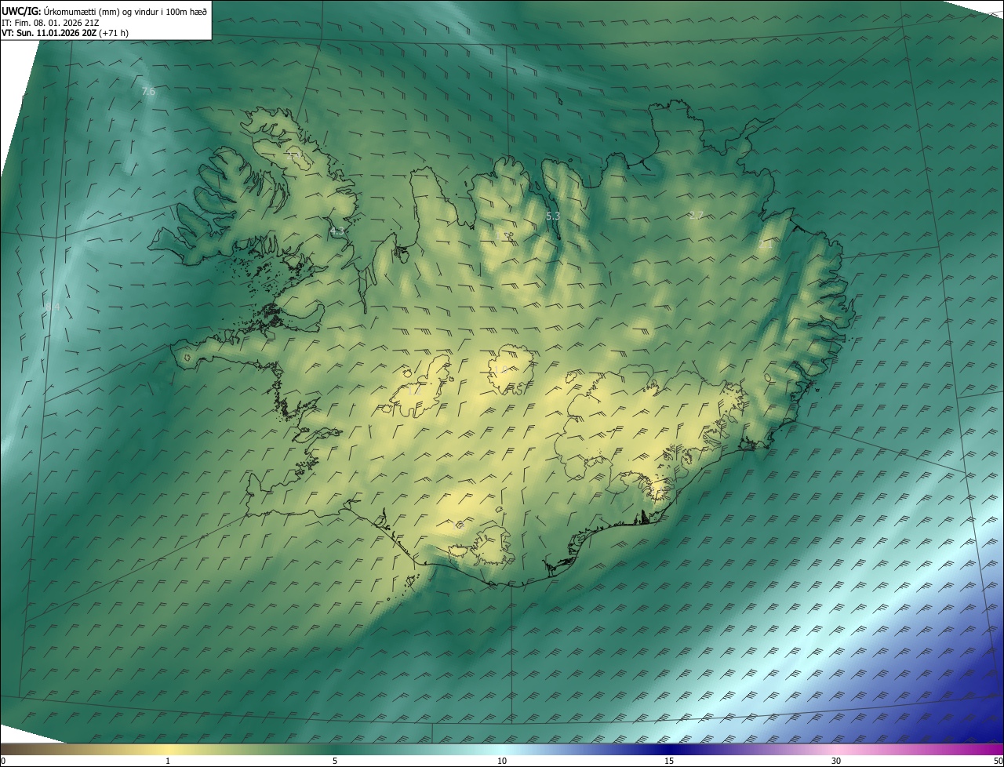This screenshot has width=1004, height=767.
Task: Click the 10 tick on the color scale
Action: [502, 761]
